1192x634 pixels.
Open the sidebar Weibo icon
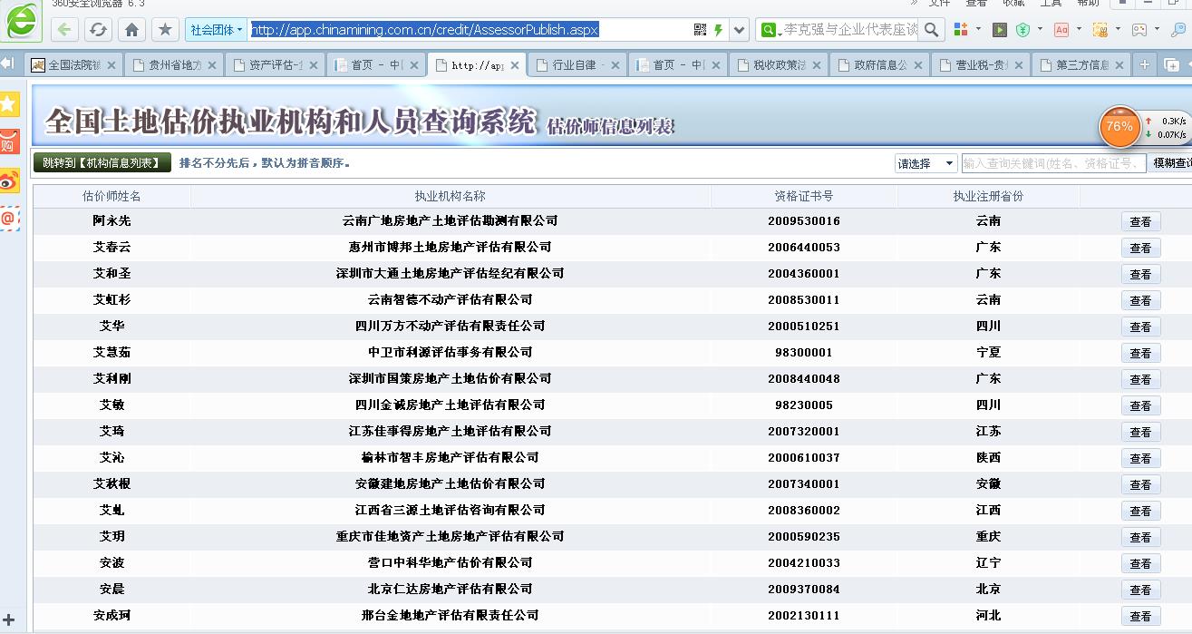9,180
